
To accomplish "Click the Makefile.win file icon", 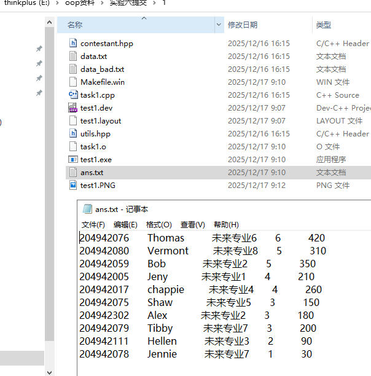I will (x=73, y=82).
